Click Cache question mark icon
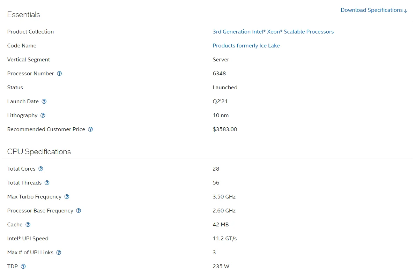Image resolution: width=416 pixels, height=270 pixels. pyautogui.click(x=28, y=225)
